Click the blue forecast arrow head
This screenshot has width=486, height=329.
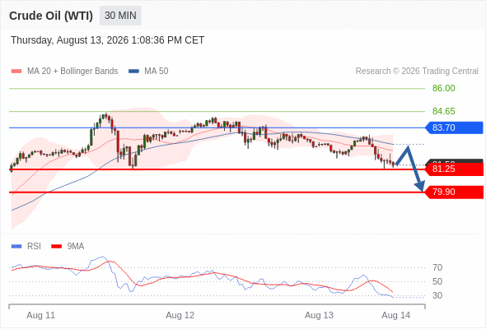tap(420, 187)
